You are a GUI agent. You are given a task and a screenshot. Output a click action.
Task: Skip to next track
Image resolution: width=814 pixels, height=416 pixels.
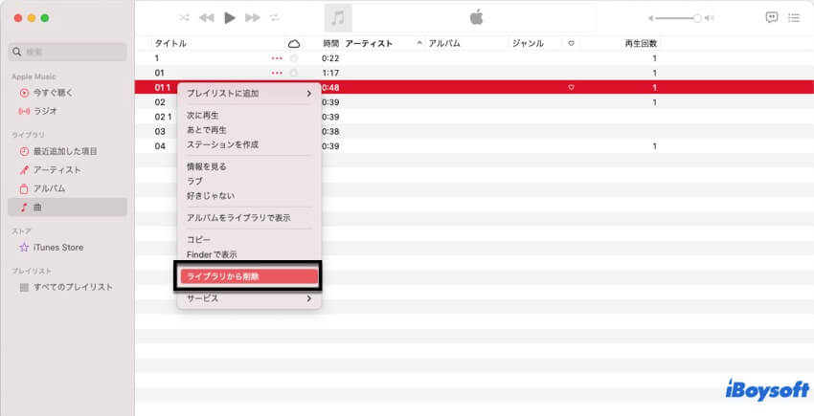pos(253,17)
